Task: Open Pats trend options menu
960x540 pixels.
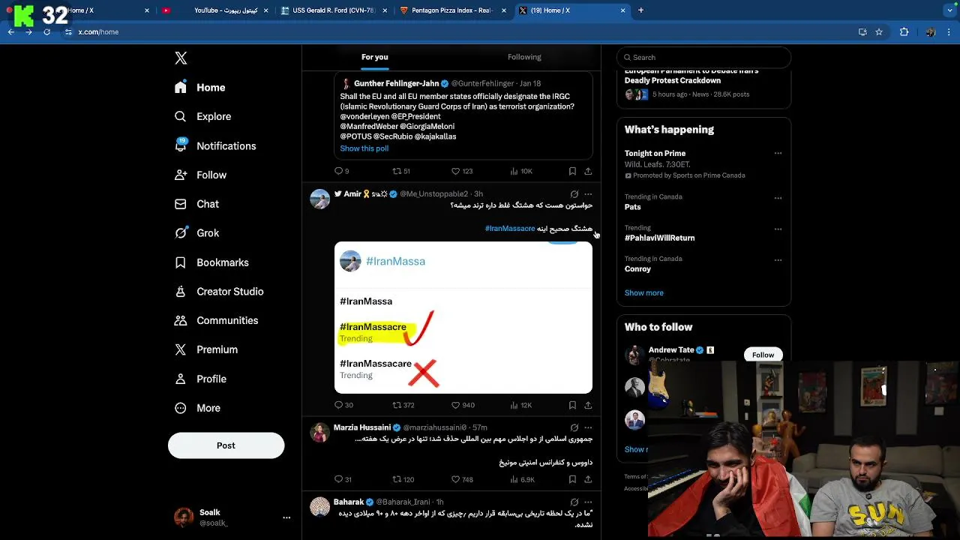Action: (x=778, y=198)
